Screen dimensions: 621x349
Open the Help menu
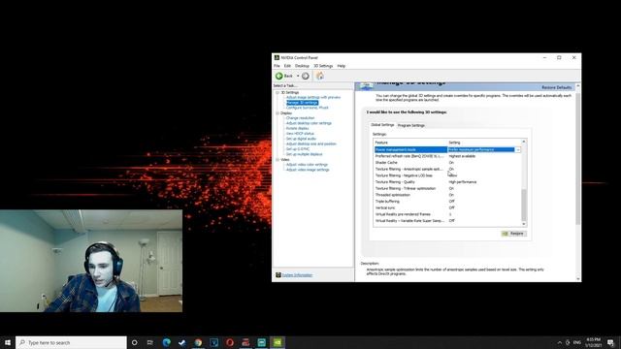pos(342,66)
